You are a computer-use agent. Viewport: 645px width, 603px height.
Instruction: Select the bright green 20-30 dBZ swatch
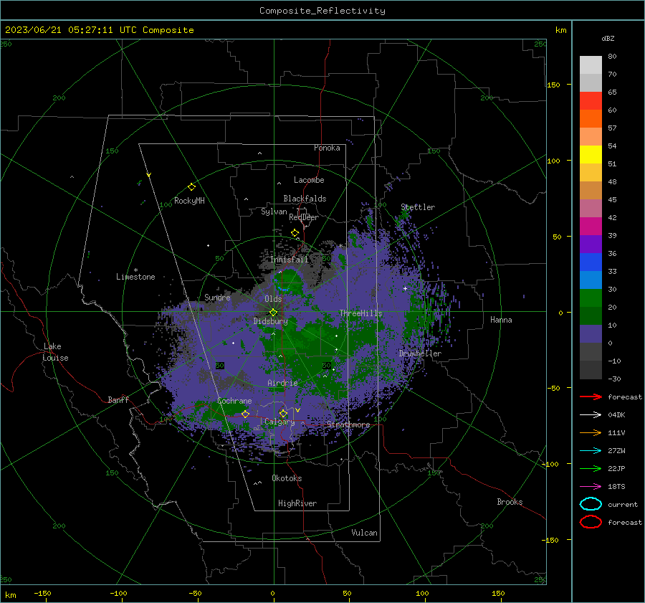pyautogui.click(x=591, y=298)
